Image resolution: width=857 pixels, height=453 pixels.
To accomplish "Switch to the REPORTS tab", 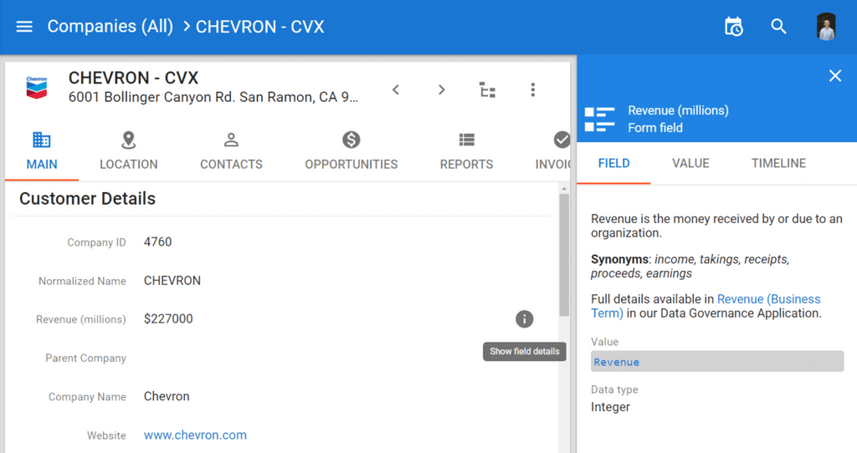I will pyautogui.click(x=466, y=151).
